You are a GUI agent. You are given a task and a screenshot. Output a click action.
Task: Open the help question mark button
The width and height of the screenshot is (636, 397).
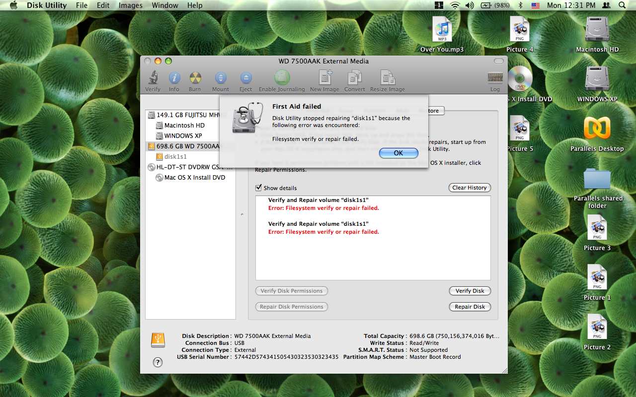[158, 362]
